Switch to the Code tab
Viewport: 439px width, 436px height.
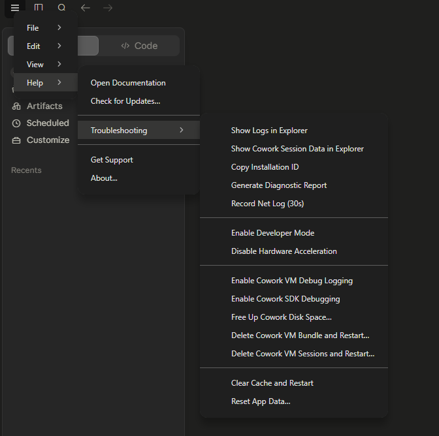139,46
